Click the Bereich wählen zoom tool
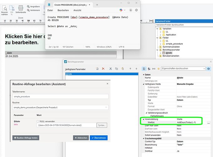Viewport: 213px width, 157px height. [4, 10]
